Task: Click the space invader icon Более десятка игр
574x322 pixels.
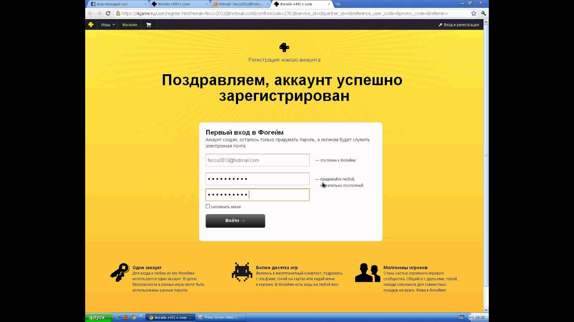Action: click(x=242, y=272)
